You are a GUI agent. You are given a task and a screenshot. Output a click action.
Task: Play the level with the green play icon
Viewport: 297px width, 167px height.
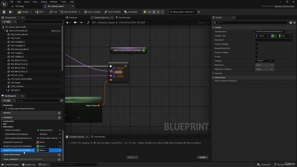click(x=145, y=12)
